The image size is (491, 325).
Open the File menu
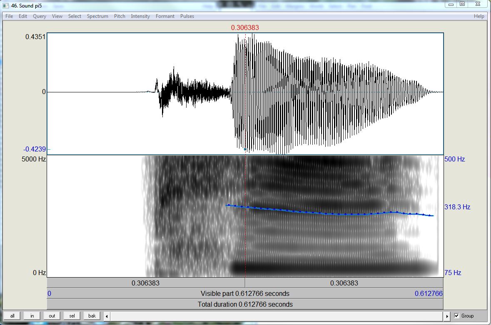click(9, 16)
